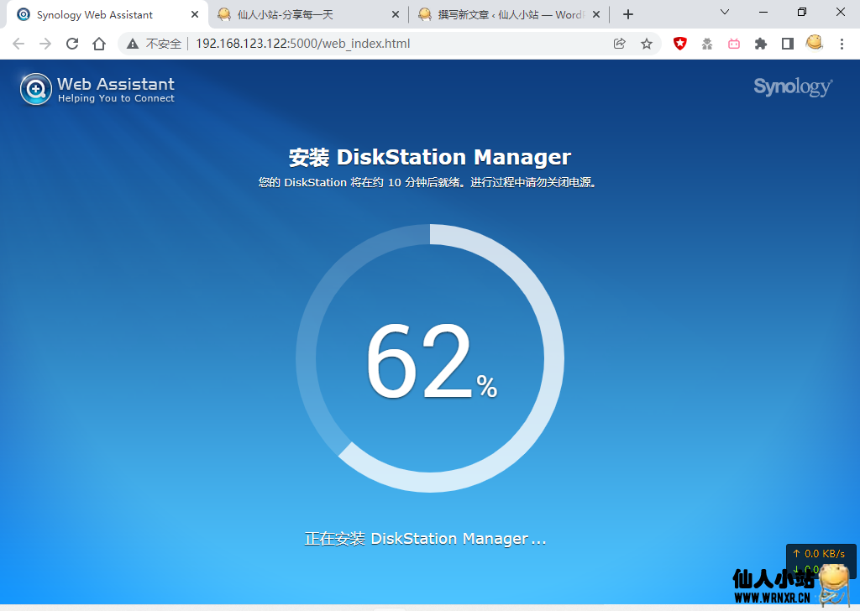
Task: Open the bilibili helper pink extension icon
Action: coord(734,43)
